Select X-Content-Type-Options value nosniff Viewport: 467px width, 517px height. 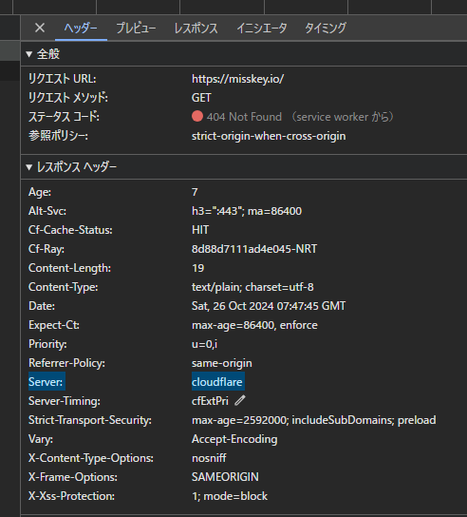209,458
